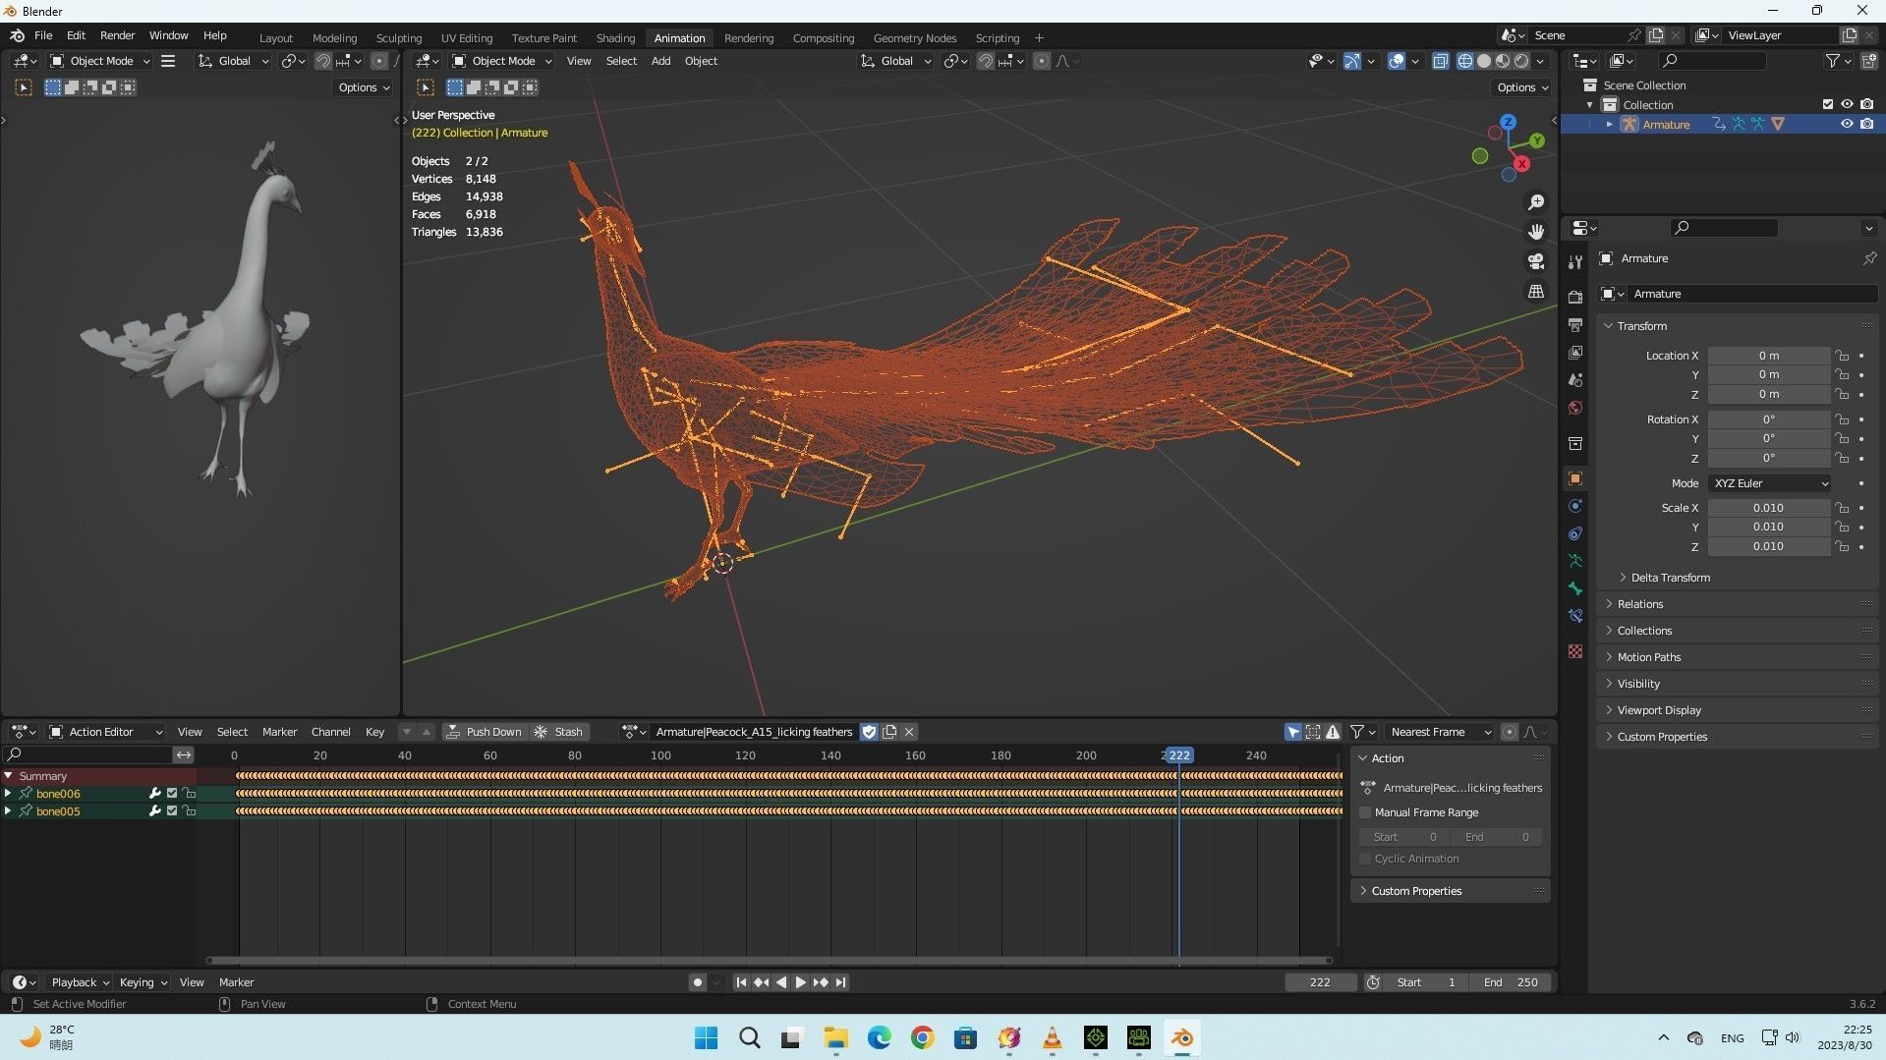The image size is (1886, 1060).
Task: Collapse the Summary channel row
Action: point(8,776)
